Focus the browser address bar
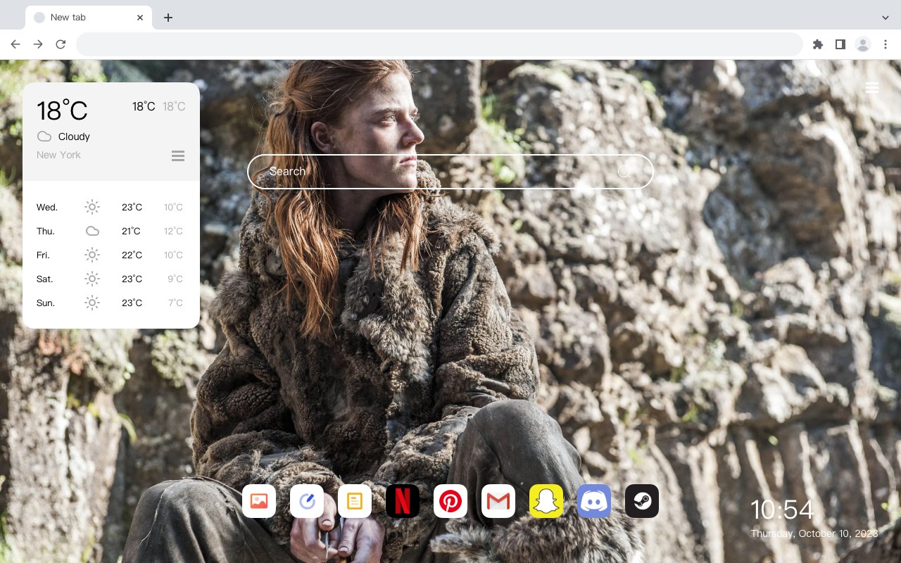The height and width of the screenshot is (563, 901). (x=439, y=44)
